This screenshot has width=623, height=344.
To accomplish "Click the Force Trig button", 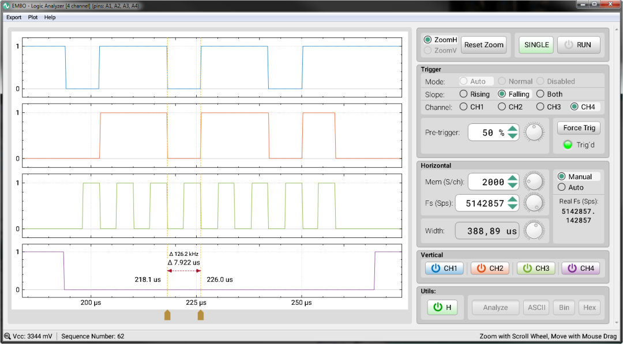I will (579, 128).
